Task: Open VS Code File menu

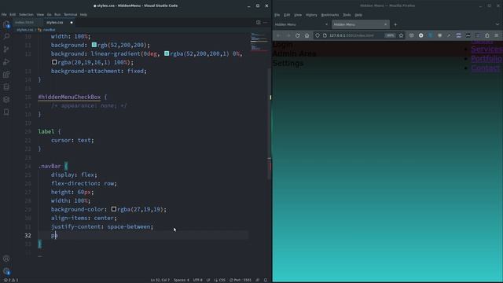Action: coord(4,14)
